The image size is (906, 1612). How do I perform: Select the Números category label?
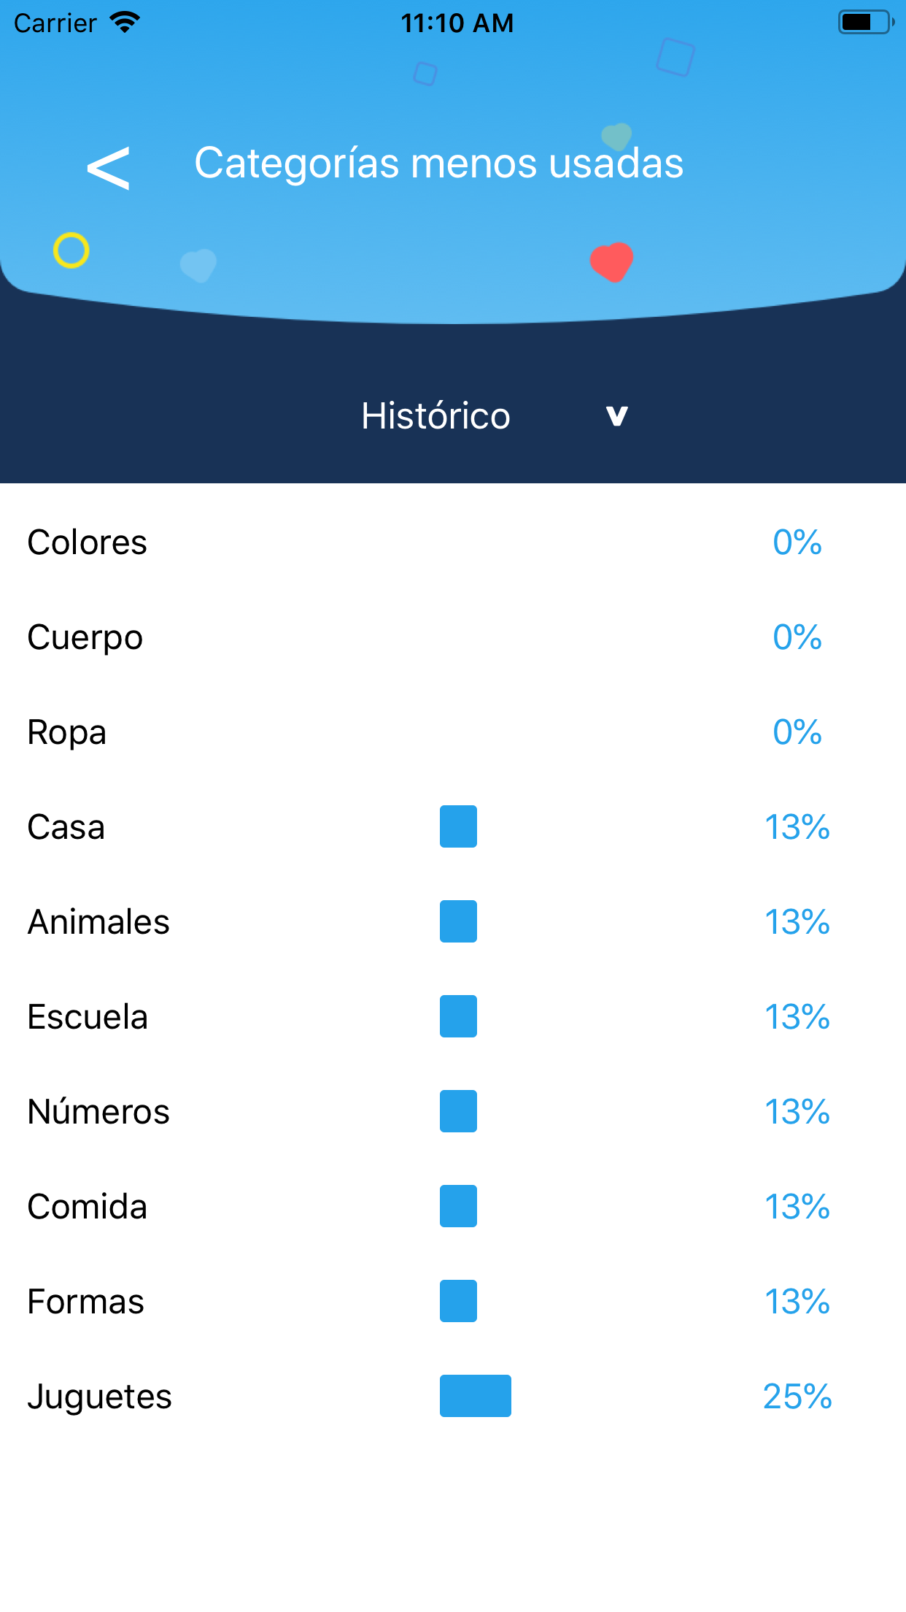pos(98,1112)
